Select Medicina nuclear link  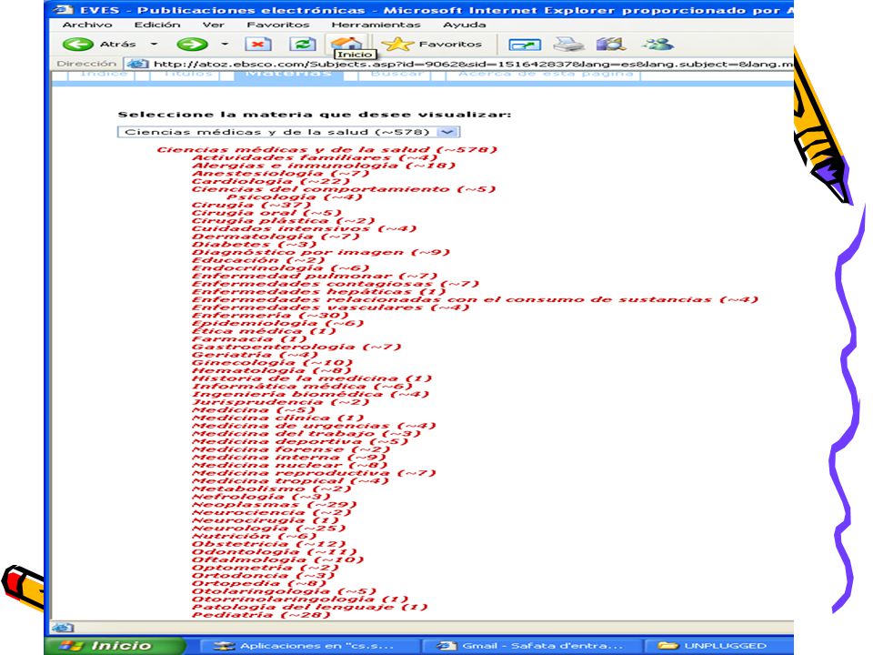tap(289, 465)
